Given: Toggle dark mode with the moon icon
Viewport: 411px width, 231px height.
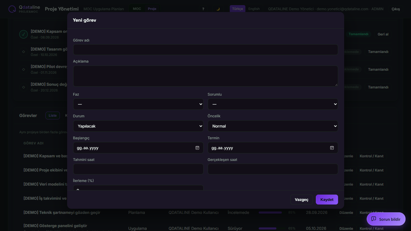Looking at the screenshot, I should click(218, 9).
